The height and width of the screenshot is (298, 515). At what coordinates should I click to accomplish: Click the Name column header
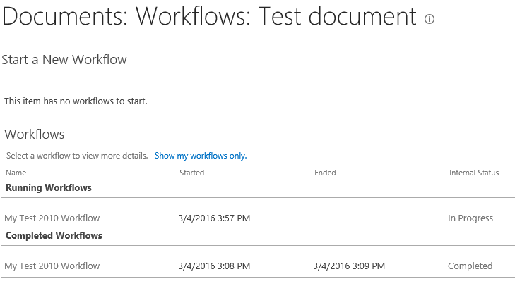pos(16,173)
